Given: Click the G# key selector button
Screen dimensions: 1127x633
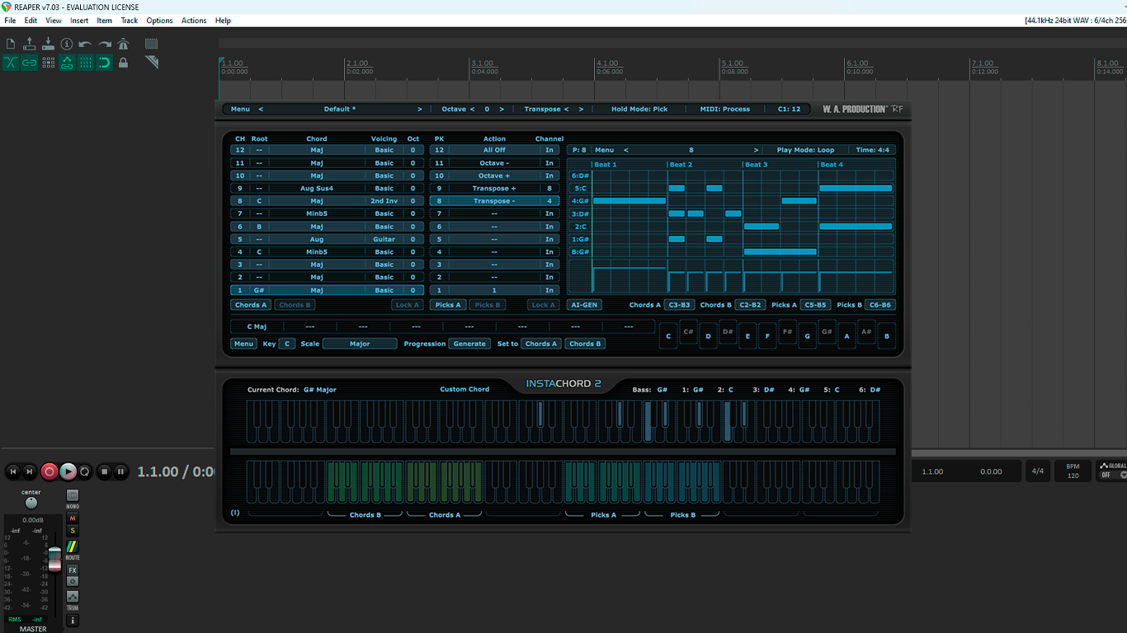Looking at the screenshot, I should [827, 332].
